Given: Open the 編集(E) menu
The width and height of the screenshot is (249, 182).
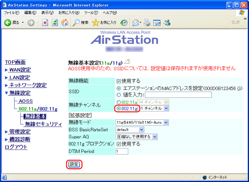Looking at the screenshot, I should click(x=30, y=13).
